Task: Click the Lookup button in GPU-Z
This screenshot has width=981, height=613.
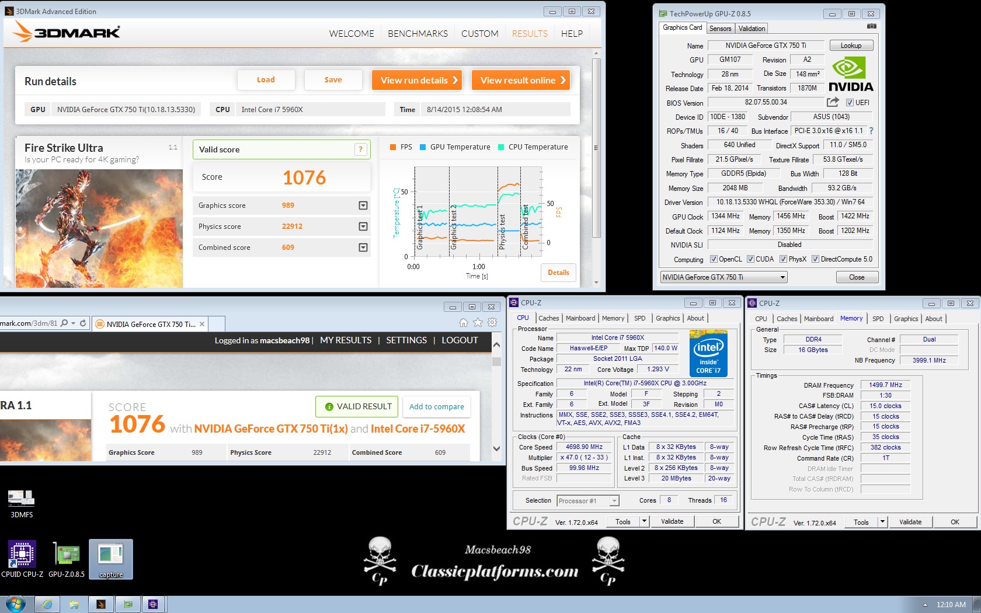Action: [x=851, y=46]
